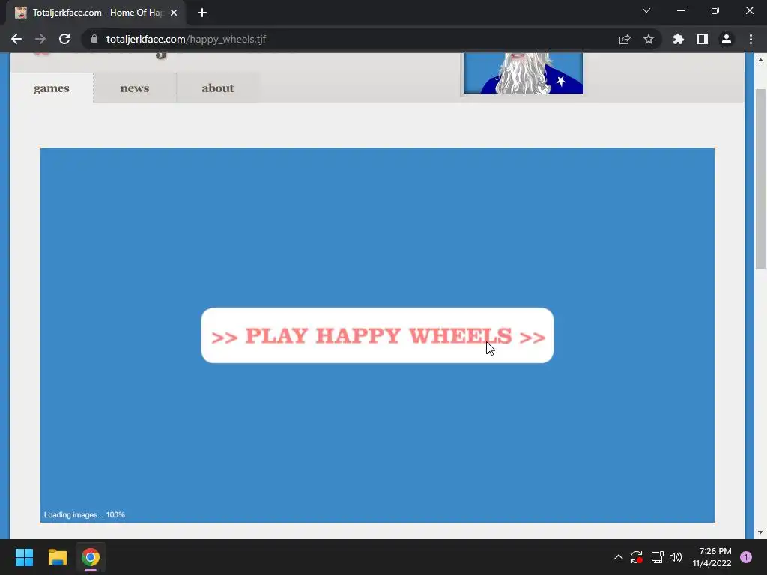Open the clock showing 7:26 PM
Screen dimensions: 767x575
(x=712, y=557)
